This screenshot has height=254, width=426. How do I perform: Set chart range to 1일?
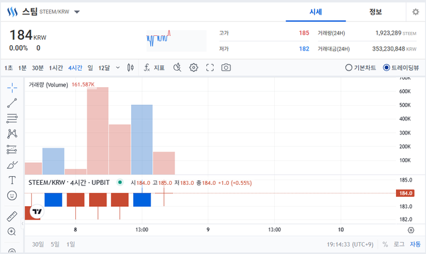[x=71, y=244]
